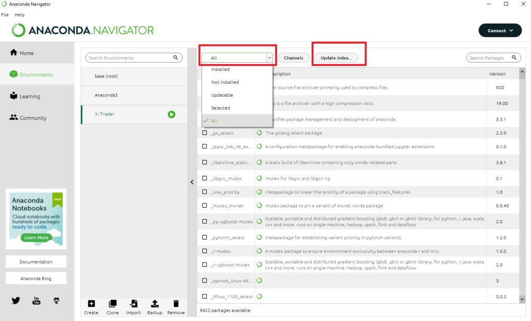Click the status circle of _tflow_1100_select

[x=259, y=296]
